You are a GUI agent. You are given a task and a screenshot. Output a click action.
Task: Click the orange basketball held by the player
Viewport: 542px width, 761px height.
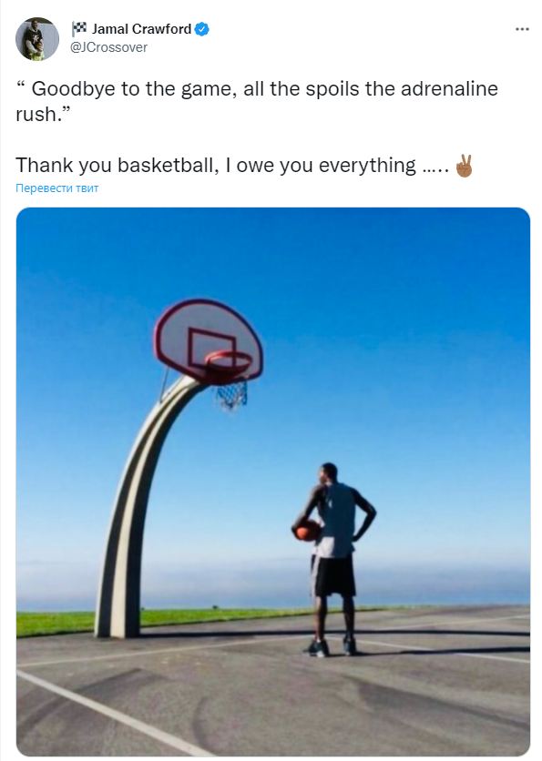click(x=307, y=531)
